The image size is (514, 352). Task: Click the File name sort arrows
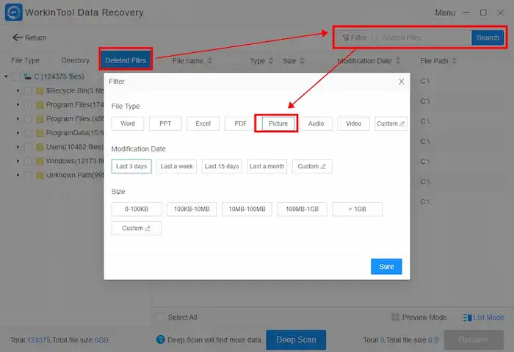pos(210,61)
